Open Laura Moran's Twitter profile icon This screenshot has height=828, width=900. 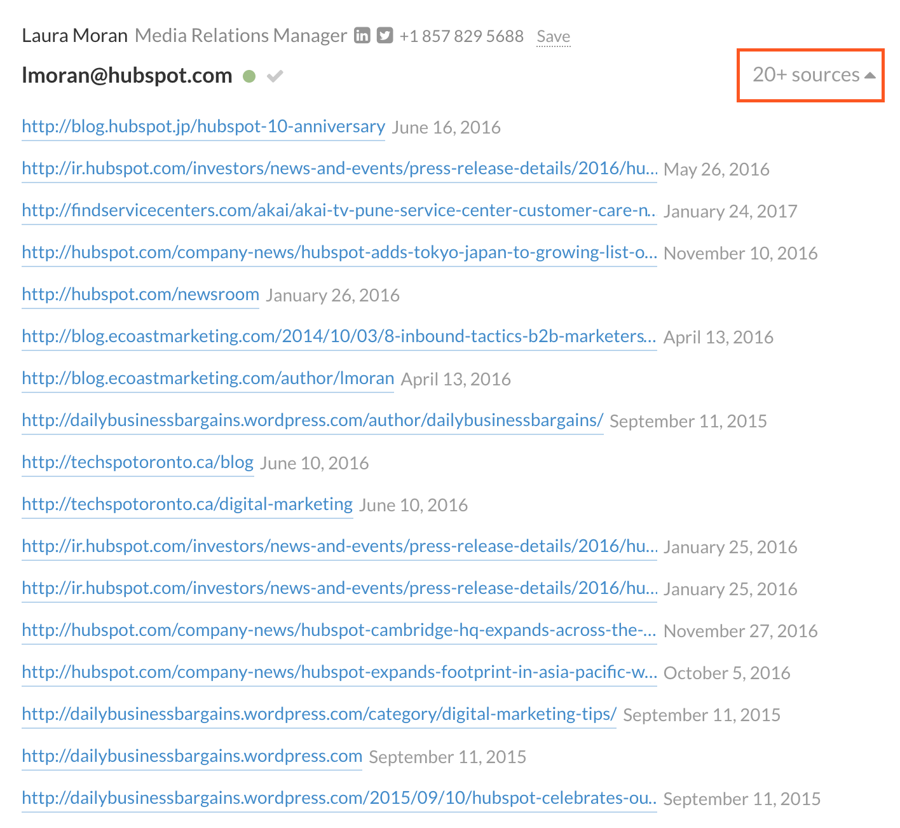click(x=385, y=35)
